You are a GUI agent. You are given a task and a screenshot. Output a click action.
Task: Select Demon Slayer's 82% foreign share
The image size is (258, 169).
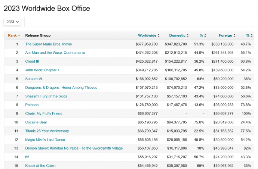(x=247, y=148)
